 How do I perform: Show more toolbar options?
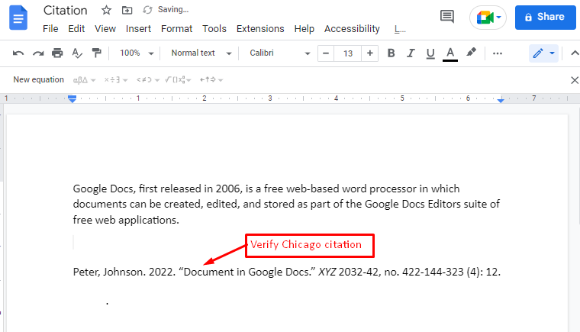498,53
